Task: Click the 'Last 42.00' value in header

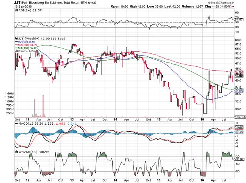Action: tap(172, 7)
